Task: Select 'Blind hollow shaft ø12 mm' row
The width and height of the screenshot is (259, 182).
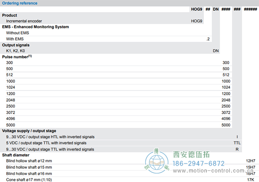Action: click(29, 161)
